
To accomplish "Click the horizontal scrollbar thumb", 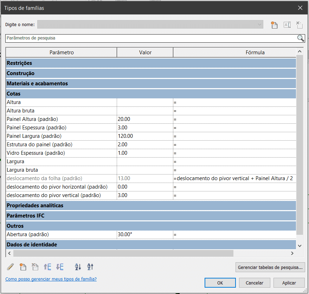I will (x=123, y=253).
